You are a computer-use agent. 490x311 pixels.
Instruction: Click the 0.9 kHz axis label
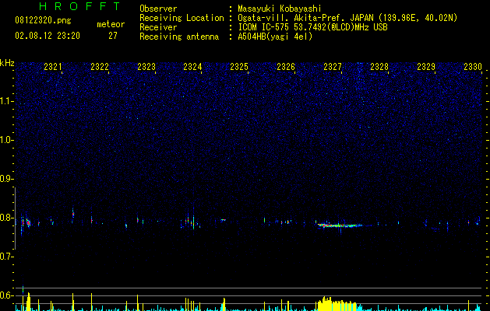tap(6, 179)
